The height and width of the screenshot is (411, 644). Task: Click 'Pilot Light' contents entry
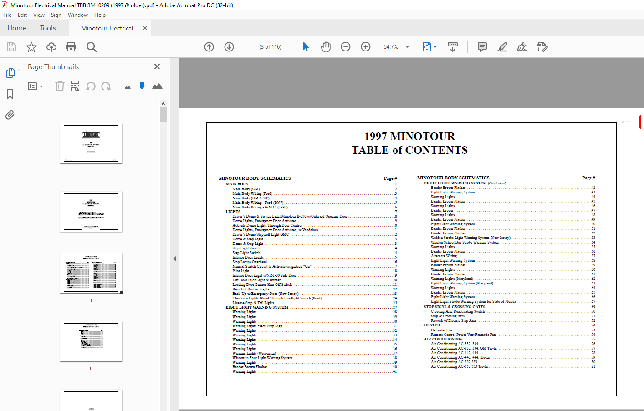point(241,271)
